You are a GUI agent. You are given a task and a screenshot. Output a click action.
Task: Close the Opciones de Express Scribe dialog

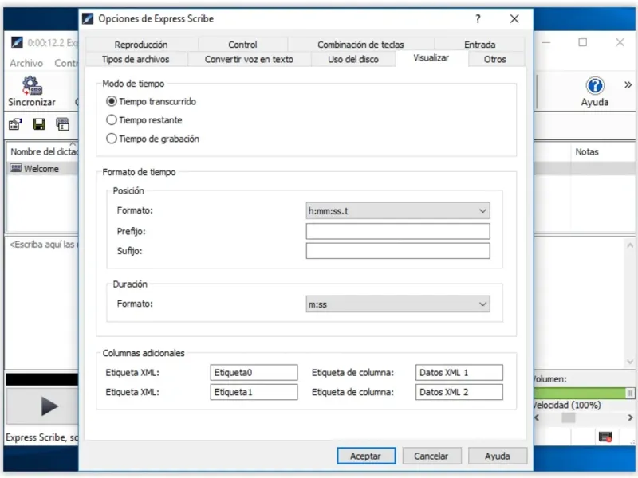(x=514, y=18)
